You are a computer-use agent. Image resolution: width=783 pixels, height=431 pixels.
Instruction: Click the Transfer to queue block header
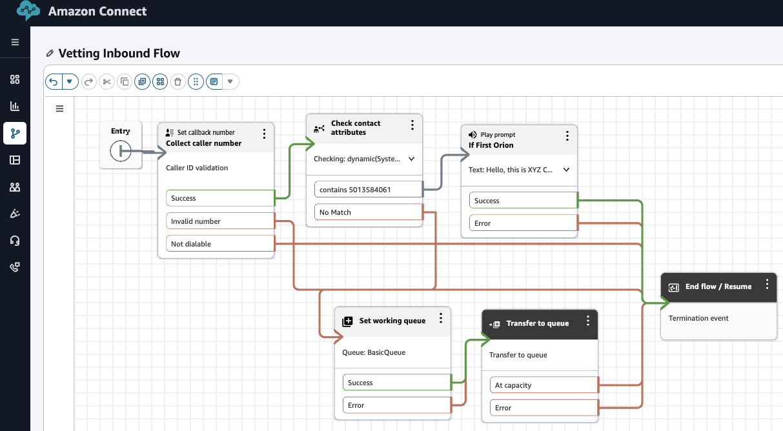pos(540,324)
